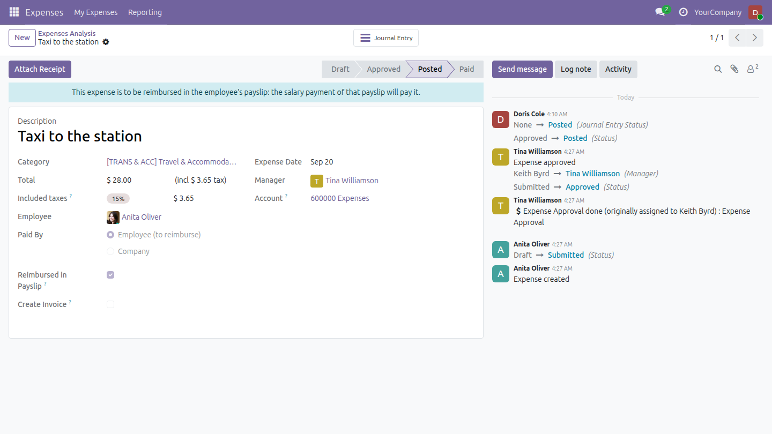772x434 pixels.
Task: Open the Journal Entry smart button
Action: tap(386, 38)
